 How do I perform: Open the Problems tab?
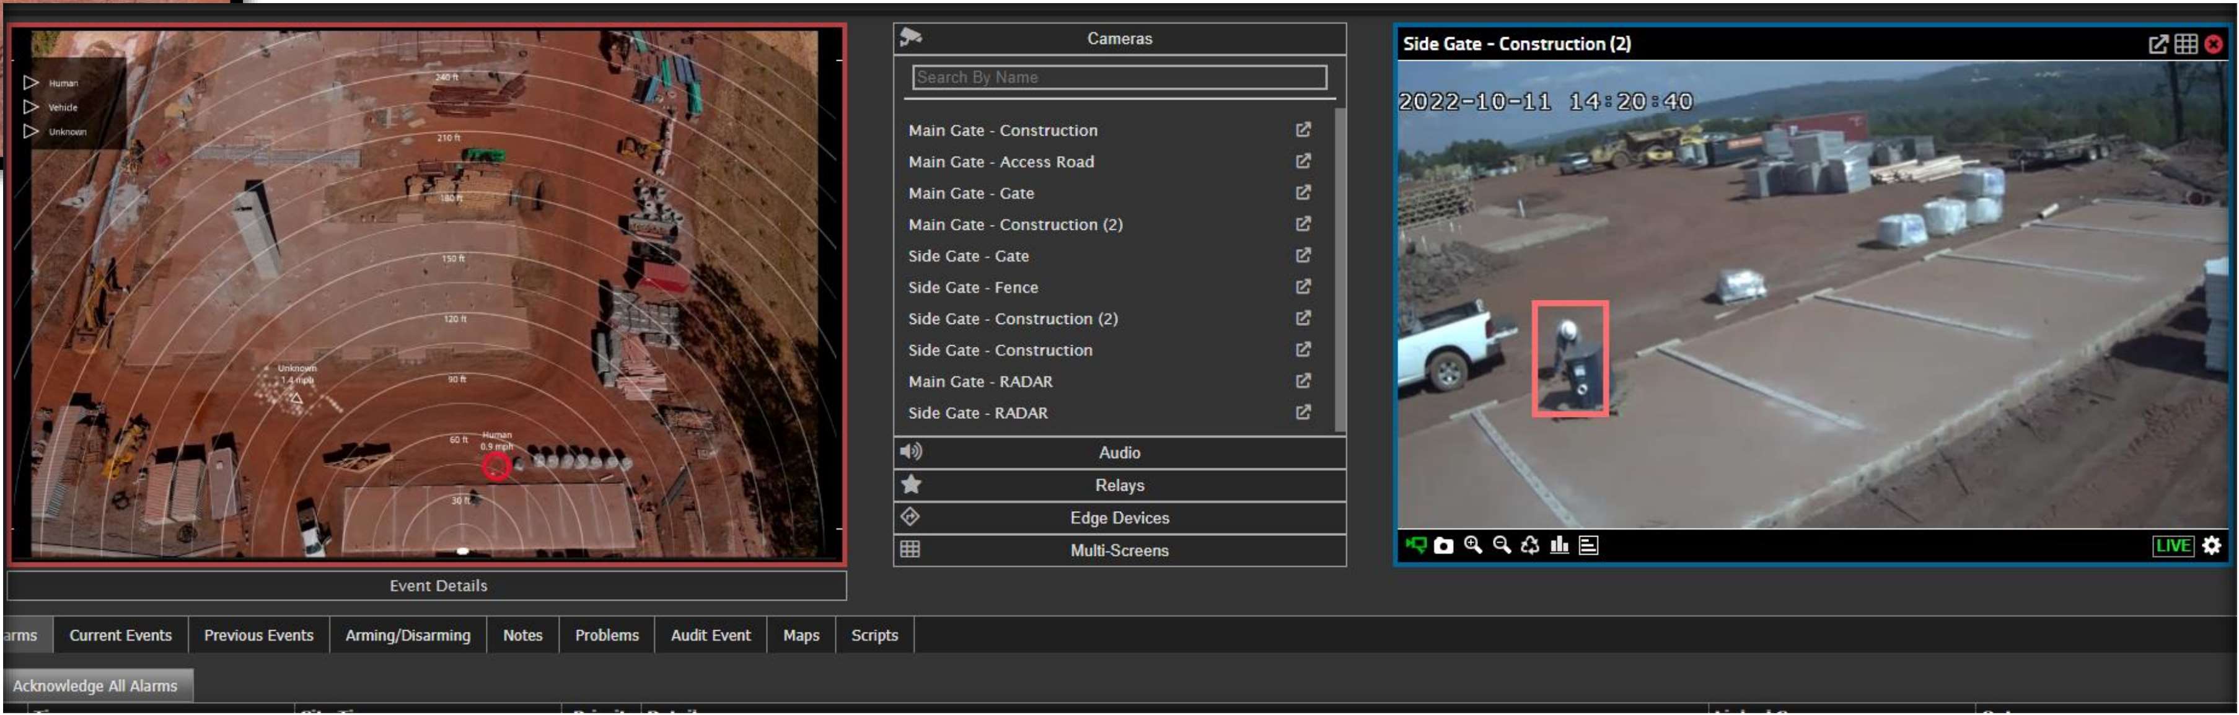(607, 636)
